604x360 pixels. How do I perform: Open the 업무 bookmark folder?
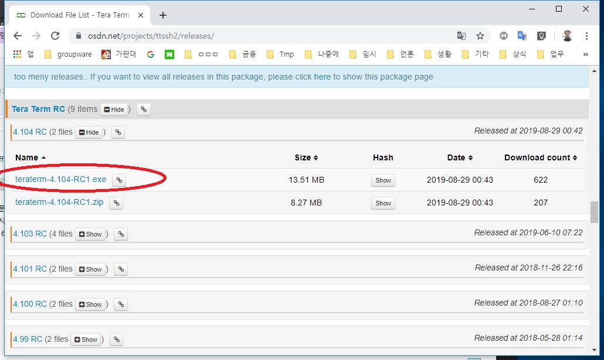pyautogui.click(x=551, y=54)
